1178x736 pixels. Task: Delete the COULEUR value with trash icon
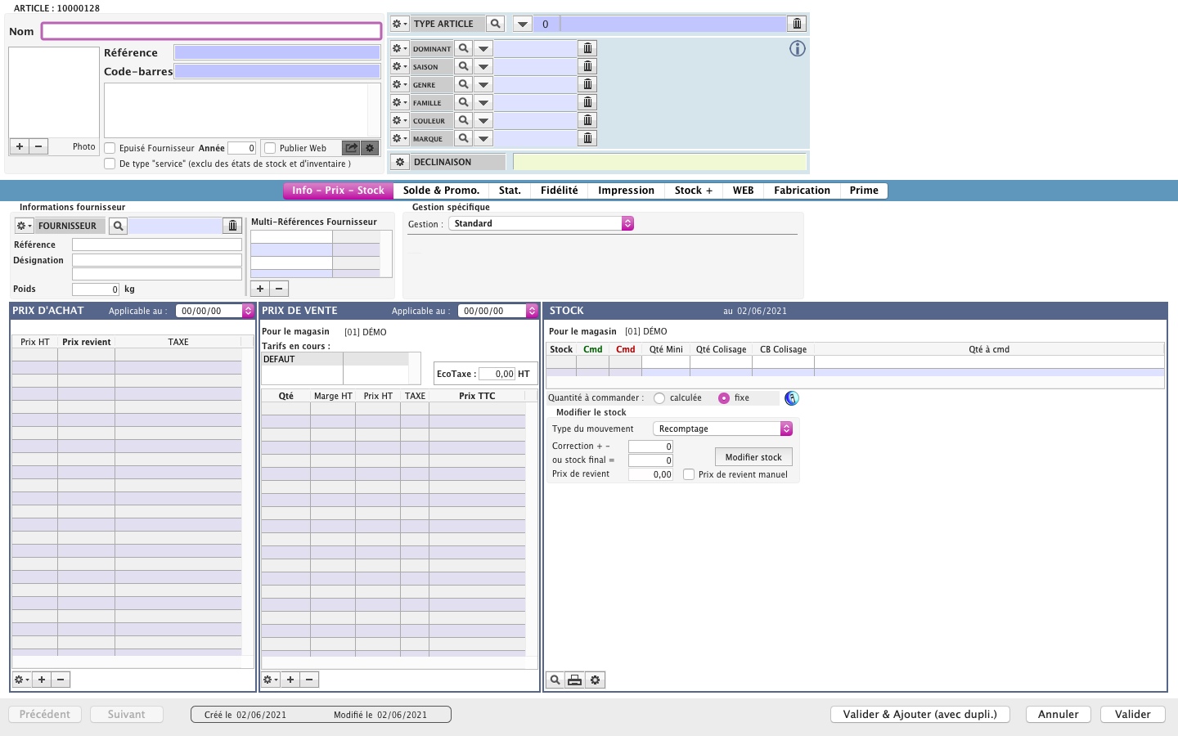[x=587, y=120]
